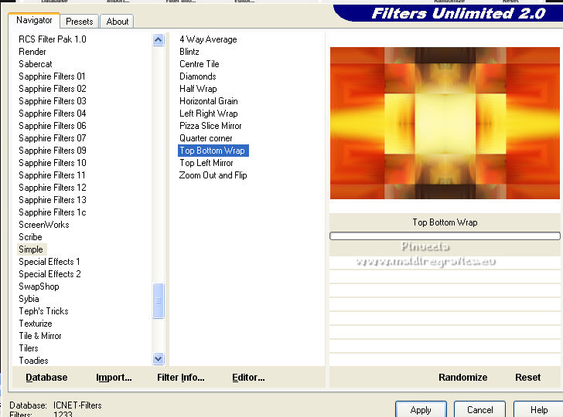Select the Tilers category
This screenshot has height=417, width=563.
29,348
